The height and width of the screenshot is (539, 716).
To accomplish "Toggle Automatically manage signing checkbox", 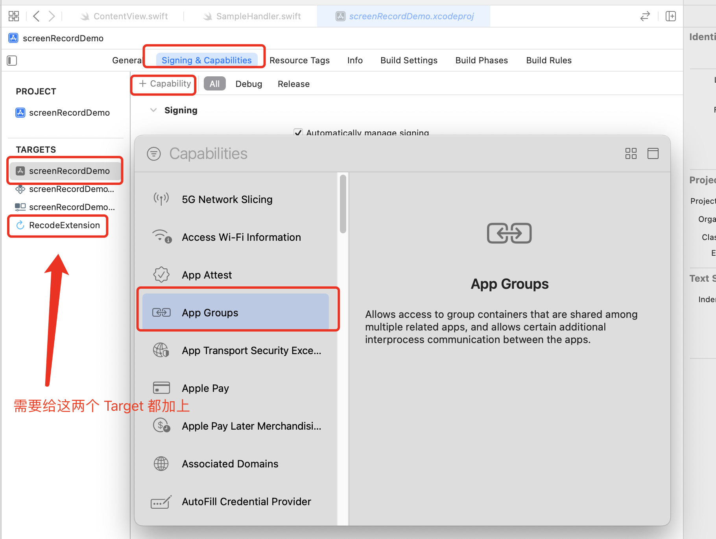I will pos(298,133).
